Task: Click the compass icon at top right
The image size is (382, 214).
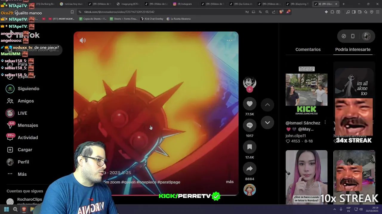Action: click(x=344, y=36)
